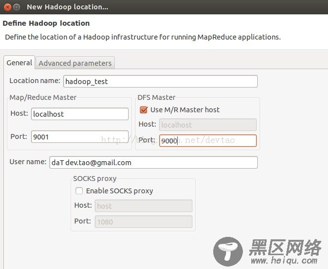This screenshot has width=328, height=269.
Task: Click the 'Location name:' label
Action: pos(35,81)
